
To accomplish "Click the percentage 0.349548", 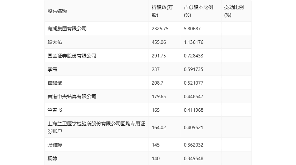I will click(194, 158).
